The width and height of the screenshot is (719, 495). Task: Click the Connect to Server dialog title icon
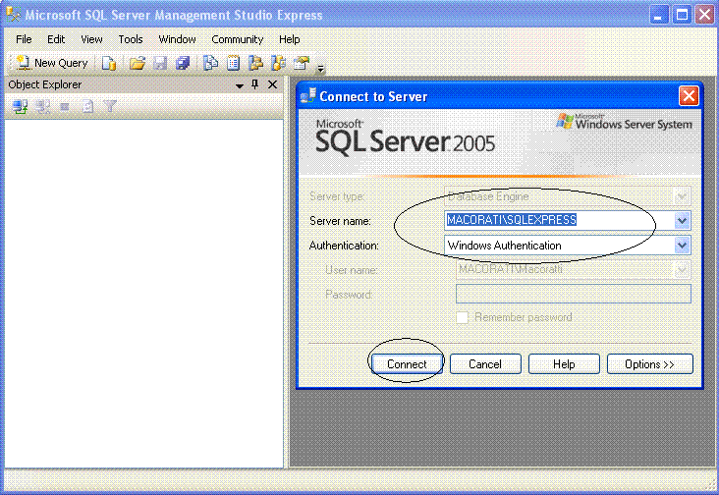[308, 96]
